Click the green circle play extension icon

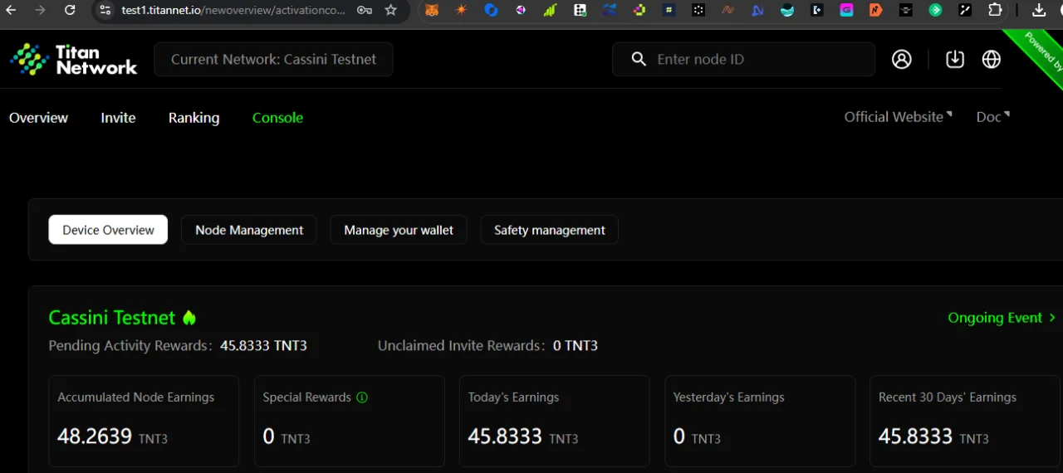[935, 10]
